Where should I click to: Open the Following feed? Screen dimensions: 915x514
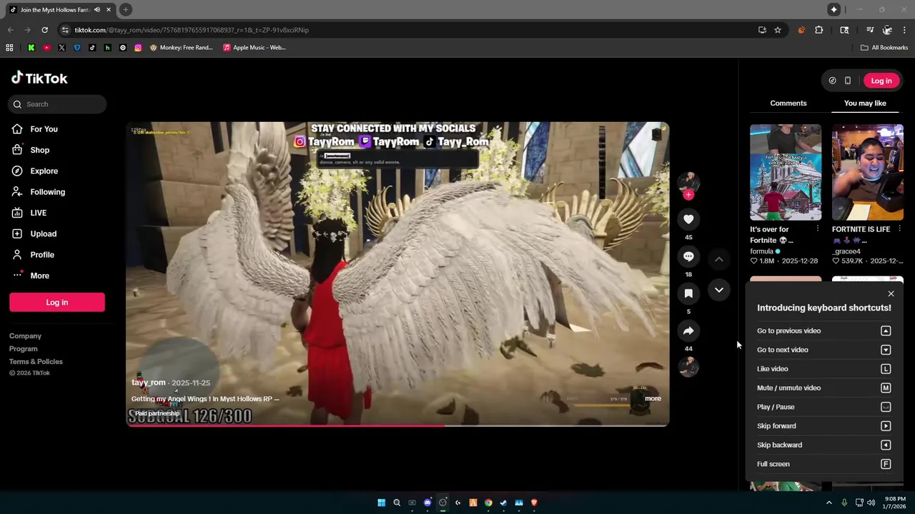tap(39, 192)
